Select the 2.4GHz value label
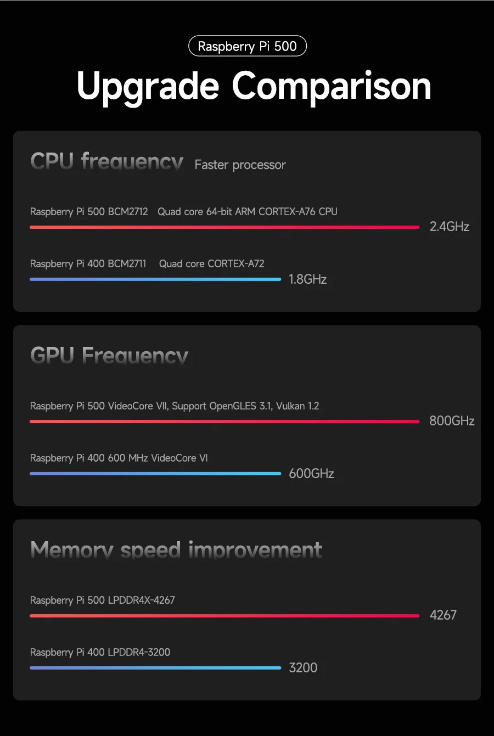The height and width of the screenshot is (736, 494). click(450, 227)
